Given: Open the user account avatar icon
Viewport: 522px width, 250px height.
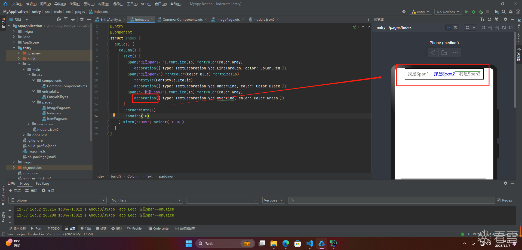Looking at the screenshot, I should (x=518, y=12).
